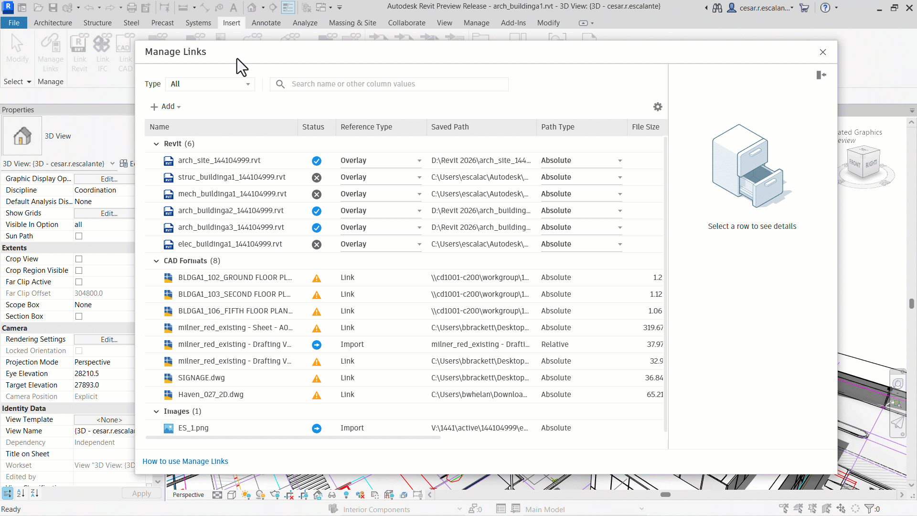The image size is (917, 516).
Task: Switch to the Annotate tab
Action: tap(266, 23)
